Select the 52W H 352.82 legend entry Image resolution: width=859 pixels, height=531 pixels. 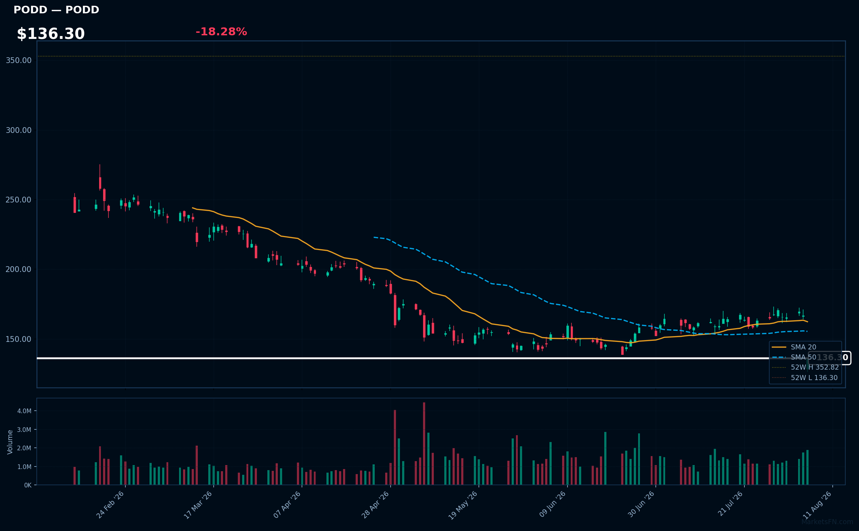point(805,367)
